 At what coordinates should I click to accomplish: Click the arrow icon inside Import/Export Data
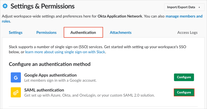click(199, 7)
